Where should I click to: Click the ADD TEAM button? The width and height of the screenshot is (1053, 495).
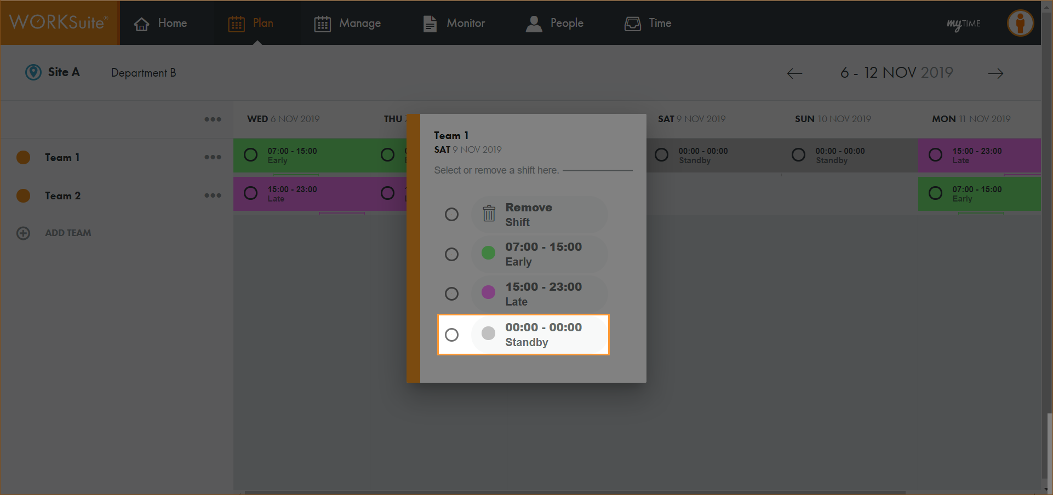(x=68, y=233)
